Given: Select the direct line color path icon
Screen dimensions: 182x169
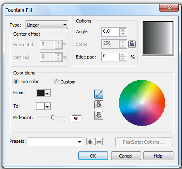Looking at the screenshot, I should 99,94.
